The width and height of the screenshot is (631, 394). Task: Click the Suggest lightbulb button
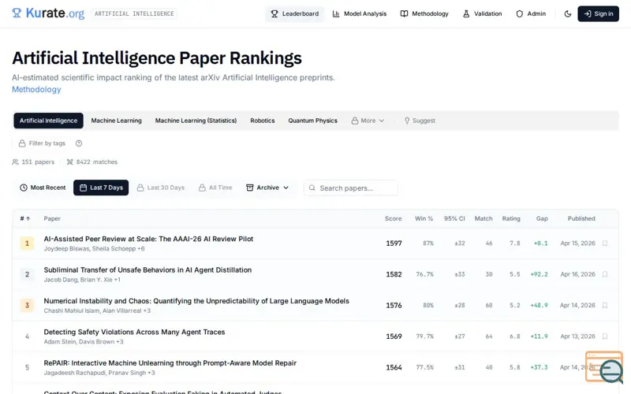420,121
